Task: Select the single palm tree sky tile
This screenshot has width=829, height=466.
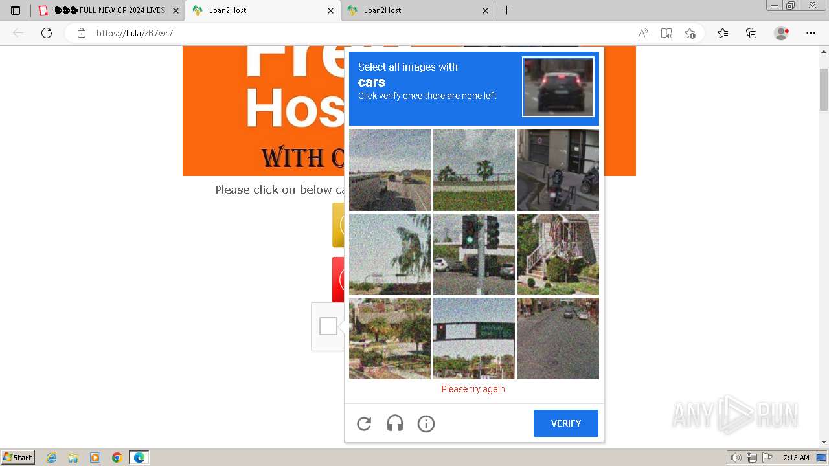Action: tap(390, 254)
